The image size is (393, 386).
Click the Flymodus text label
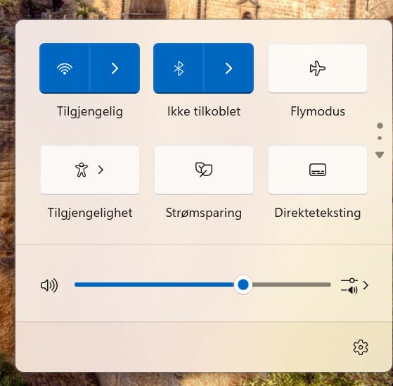tap(318, 111)
